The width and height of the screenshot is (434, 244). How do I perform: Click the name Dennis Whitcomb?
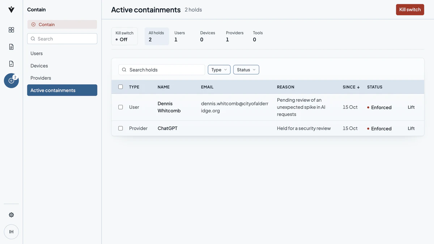169,107
